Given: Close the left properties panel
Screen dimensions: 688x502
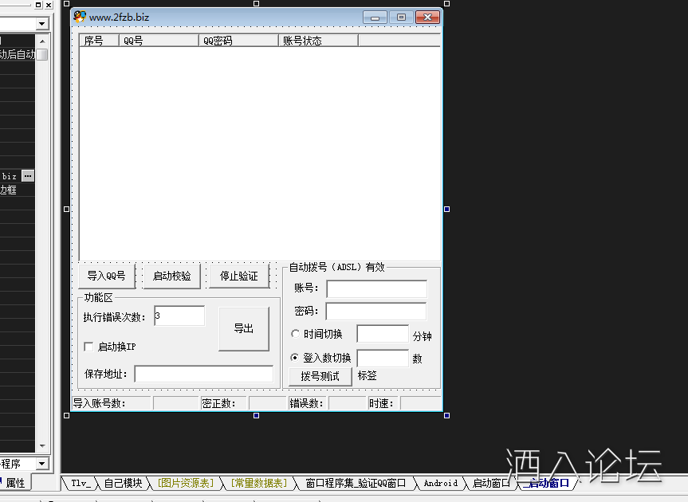Looking at the screenshot, I should click(49, 5).
